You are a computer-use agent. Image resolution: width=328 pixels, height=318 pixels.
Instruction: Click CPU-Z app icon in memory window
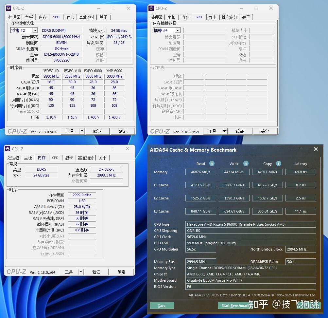[x=8, y=149]
